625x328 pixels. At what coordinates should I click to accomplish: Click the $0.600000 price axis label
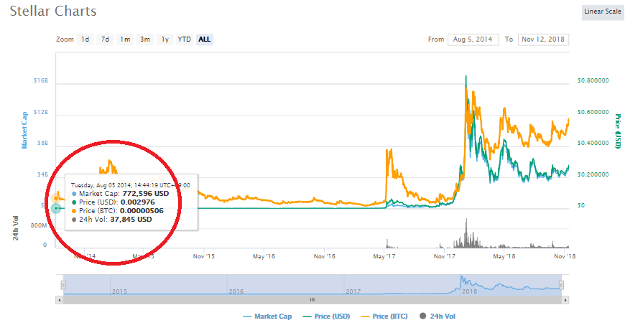click(593, 112)
